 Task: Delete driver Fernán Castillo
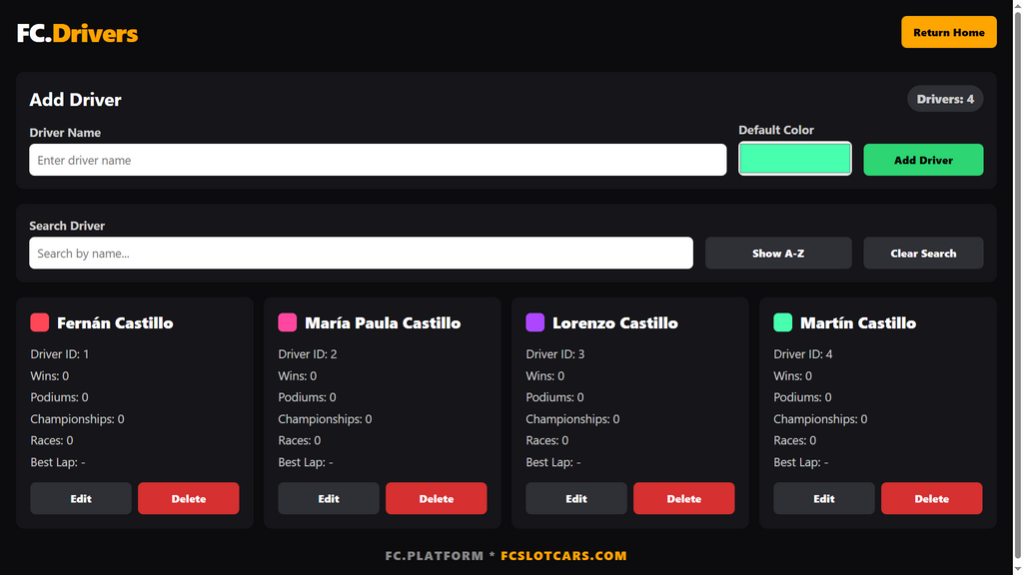[x=189, y=498]
